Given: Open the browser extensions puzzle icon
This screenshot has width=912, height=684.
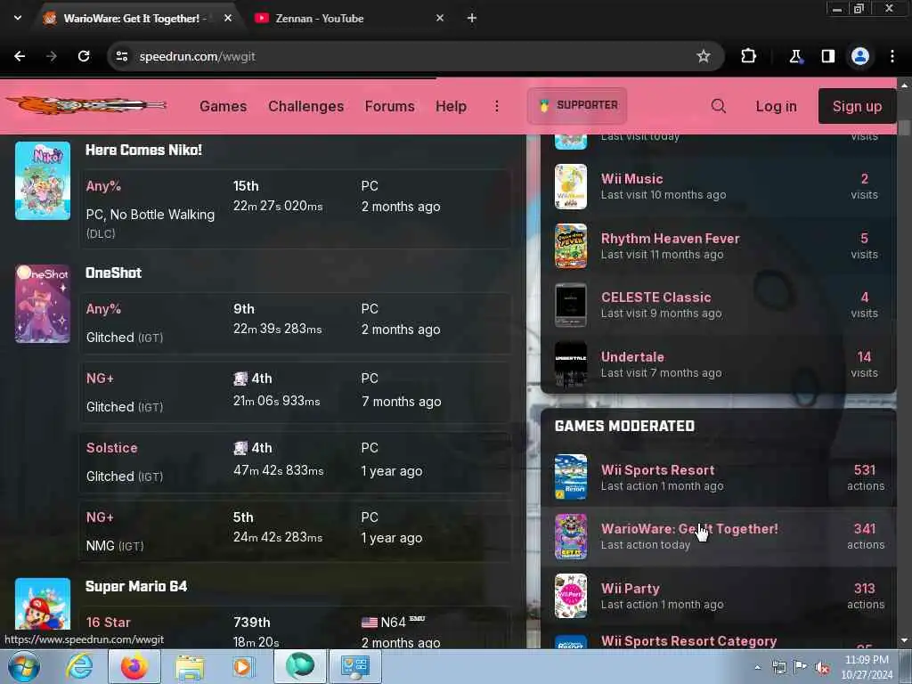Looking at the screenshot, I should click(x=748, y=56).
